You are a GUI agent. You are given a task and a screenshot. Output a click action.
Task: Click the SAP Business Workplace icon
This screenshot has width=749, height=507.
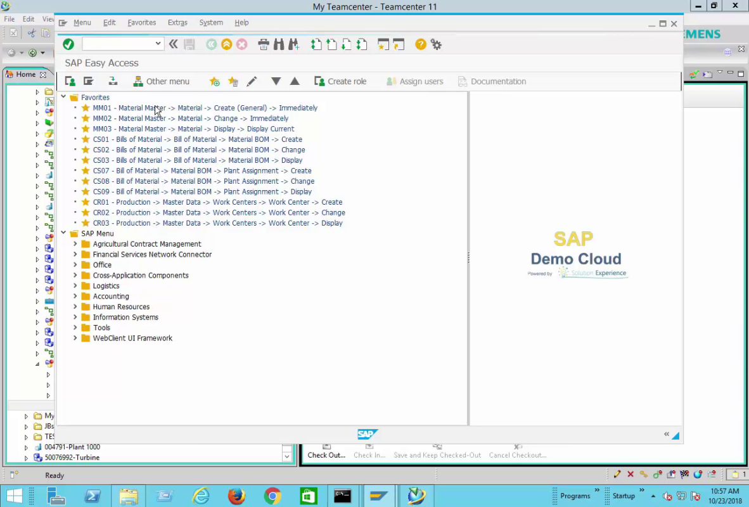(x=113, y=81)
